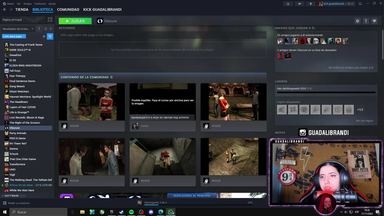Click the upload arrow icon beside the gear

(366, 21)
